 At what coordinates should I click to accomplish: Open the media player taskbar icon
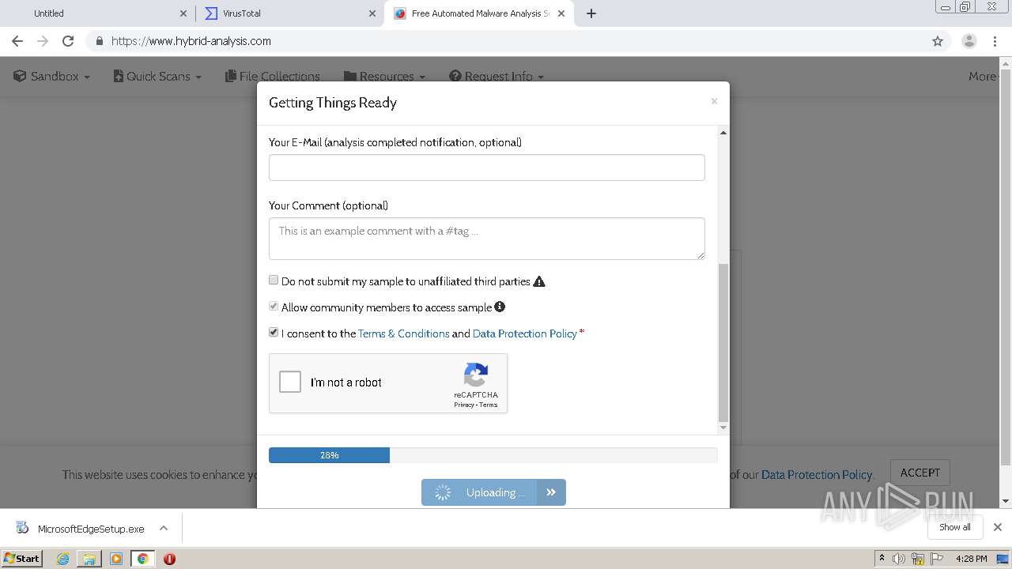(x=116, y=559)
